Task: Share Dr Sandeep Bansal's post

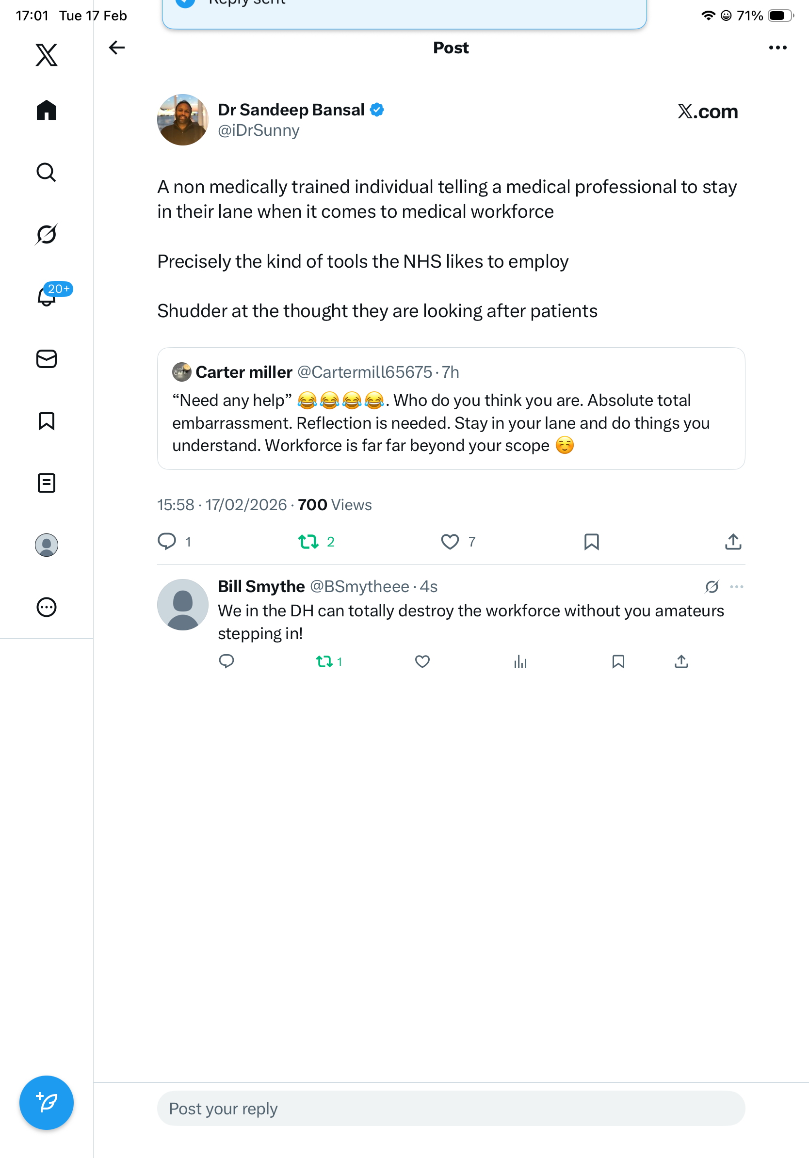Action: (733, 542)
